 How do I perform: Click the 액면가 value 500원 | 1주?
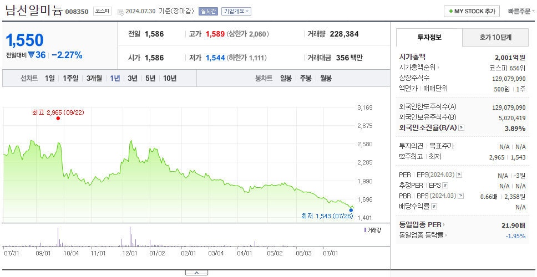click(x=510, y=89)
